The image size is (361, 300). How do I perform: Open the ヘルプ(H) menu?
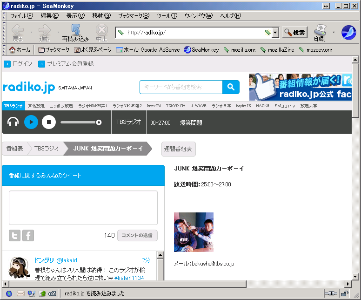(230, 16)
